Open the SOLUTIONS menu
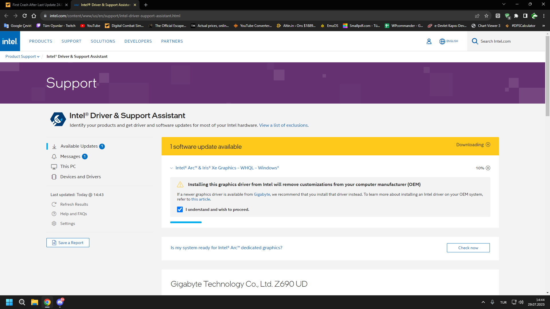The height and width of the screenshot is (309, 550). click(x=103, y=41)
